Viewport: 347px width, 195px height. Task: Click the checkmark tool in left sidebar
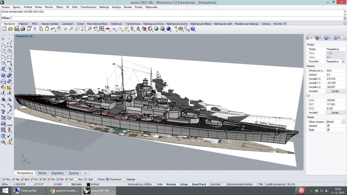(x=9, y=136)
